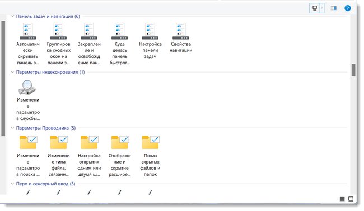Open view options dropdown arrow
This screenshot has height=211, width=364.
point(322,8)
